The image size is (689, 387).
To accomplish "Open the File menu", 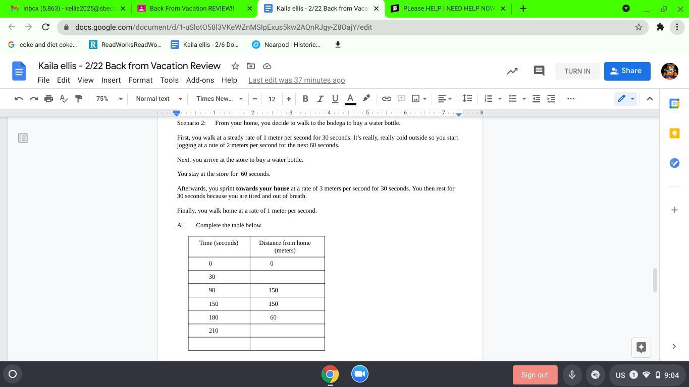I will pos(43,80).
